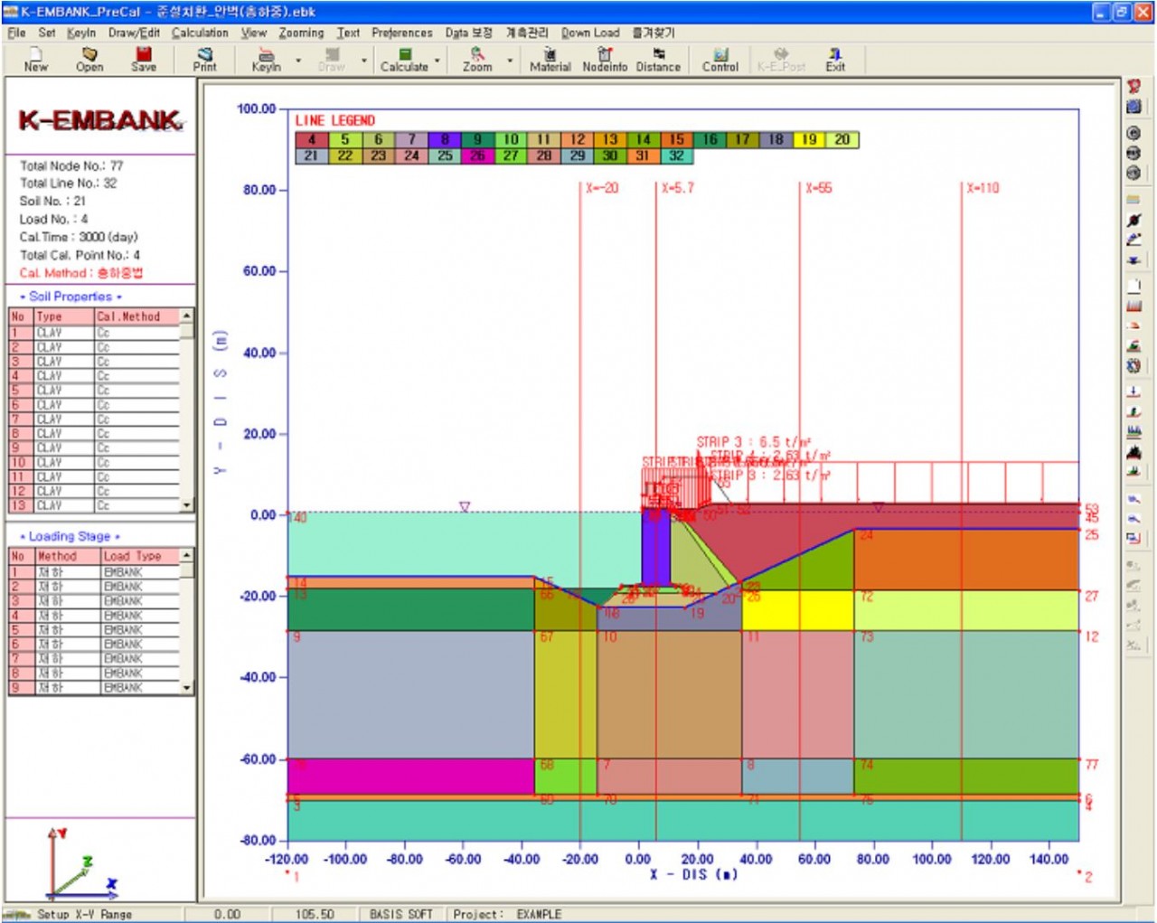
Task: Pick legend color swatch number 4
Action: click(x=312, y=139)
